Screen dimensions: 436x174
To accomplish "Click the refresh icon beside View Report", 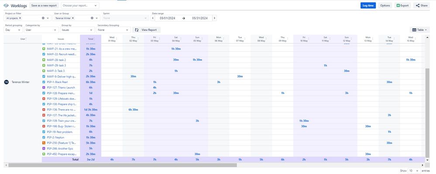I will [x=137, y=30].
